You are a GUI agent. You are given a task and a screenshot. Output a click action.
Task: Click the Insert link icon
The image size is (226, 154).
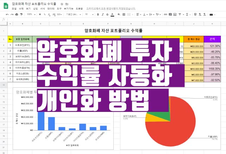point(165,14)
